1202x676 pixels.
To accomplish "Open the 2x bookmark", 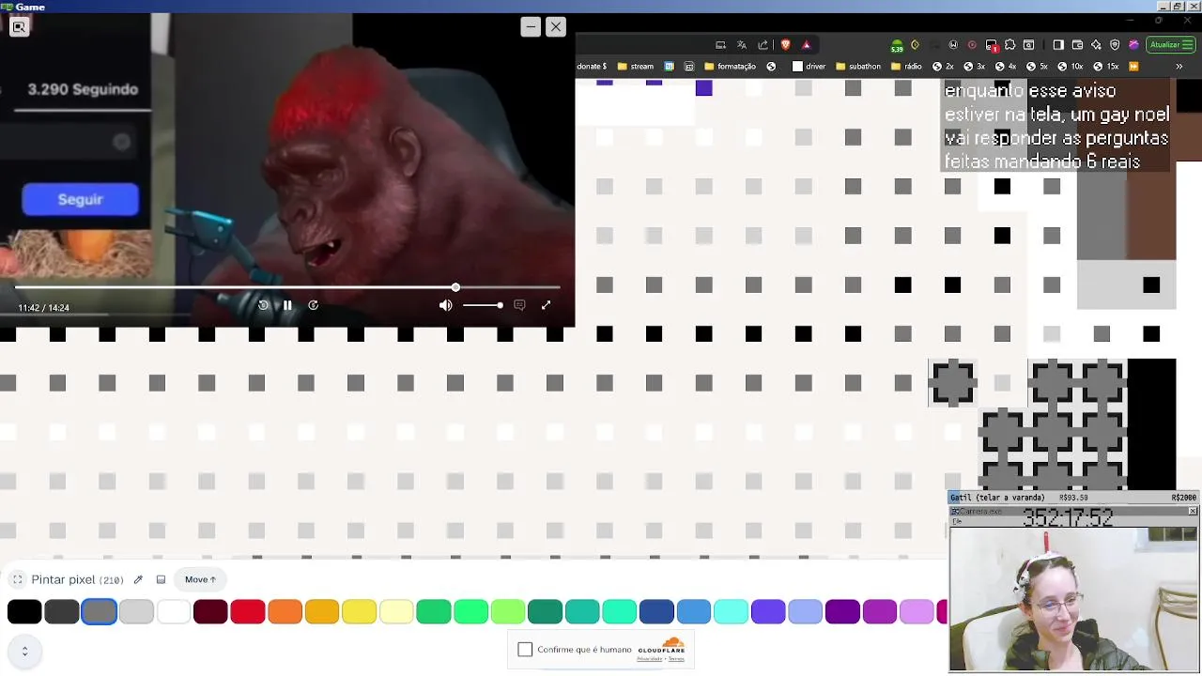I will click(943, 67).
